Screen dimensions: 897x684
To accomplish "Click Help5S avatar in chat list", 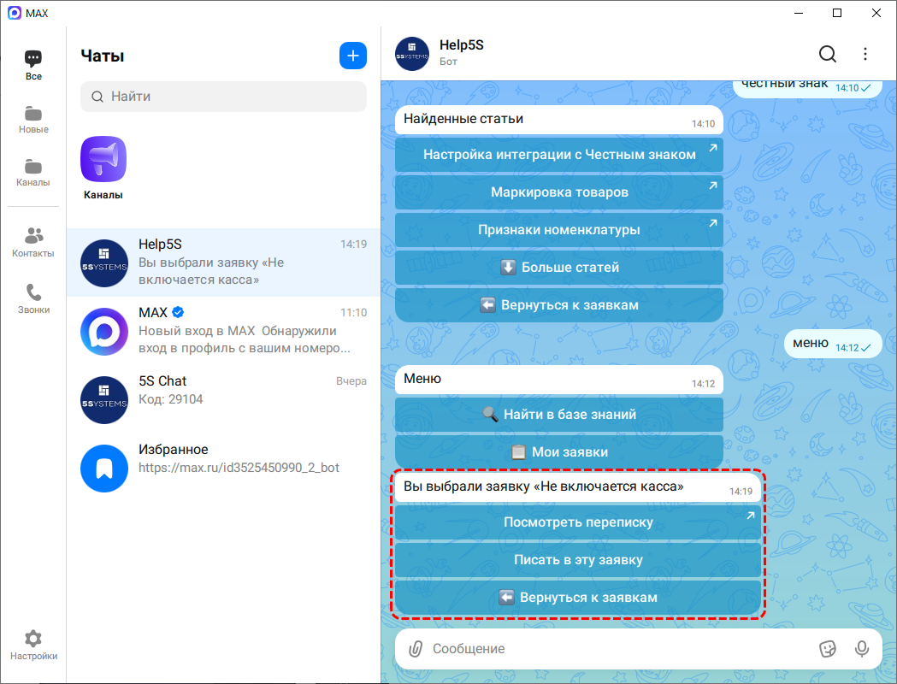I will coord(104,263).
